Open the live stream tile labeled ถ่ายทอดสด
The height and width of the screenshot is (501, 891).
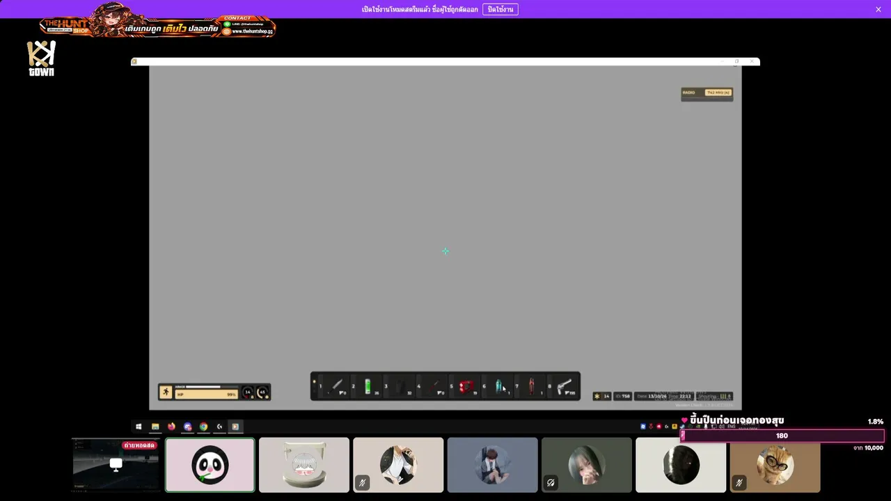[116, 465]
